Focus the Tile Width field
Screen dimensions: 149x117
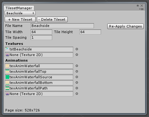41,32
